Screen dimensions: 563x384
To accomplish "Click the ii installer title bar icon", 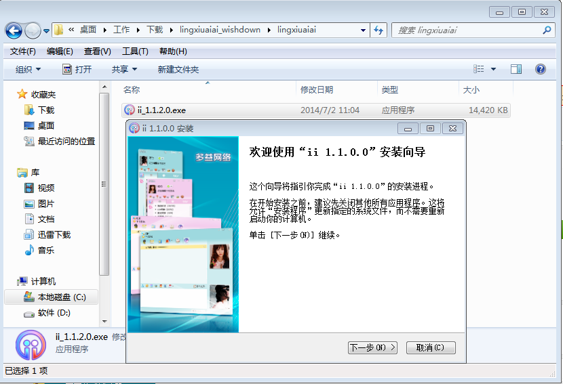I will pyautogui.click(x=134, y=128).
